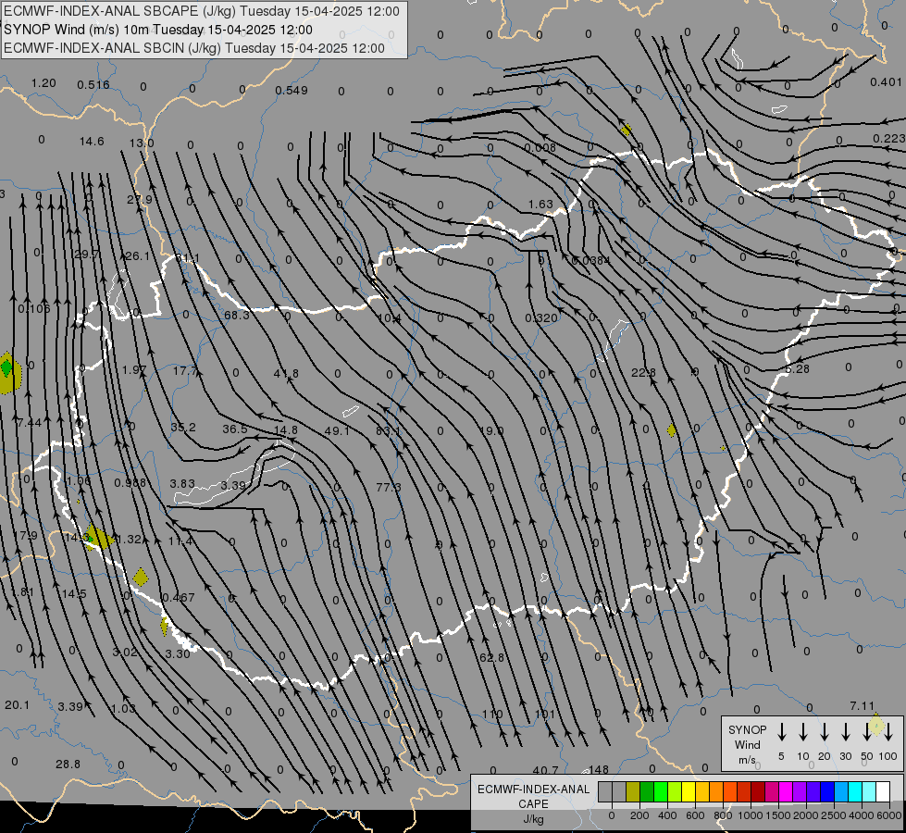Select the olive swatch in the CAPE legend

point(633,792)
